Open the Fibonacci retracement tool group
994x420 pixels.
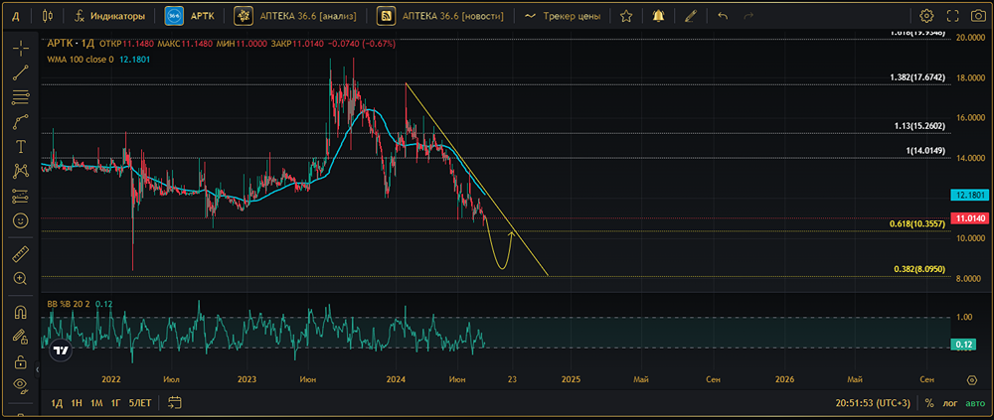[20, 97]
